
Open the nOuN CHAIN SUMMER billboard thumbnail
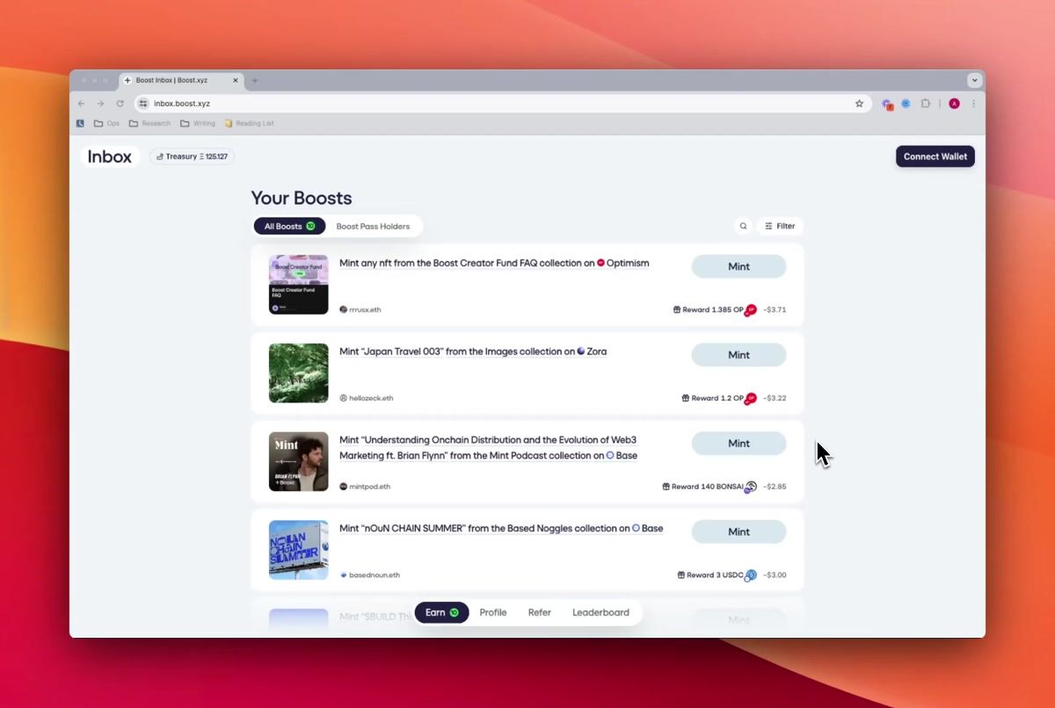tap(298, 550)
